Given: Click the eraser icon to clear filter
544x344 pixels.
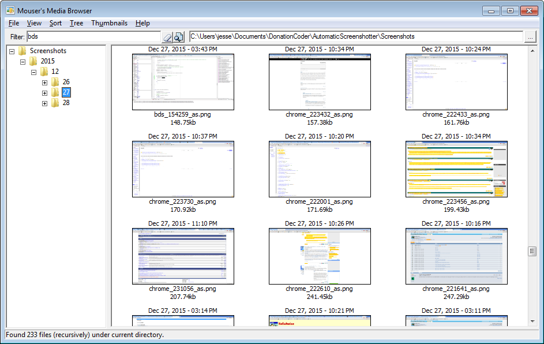Looking at the screenshot, I should click(167, 37).
